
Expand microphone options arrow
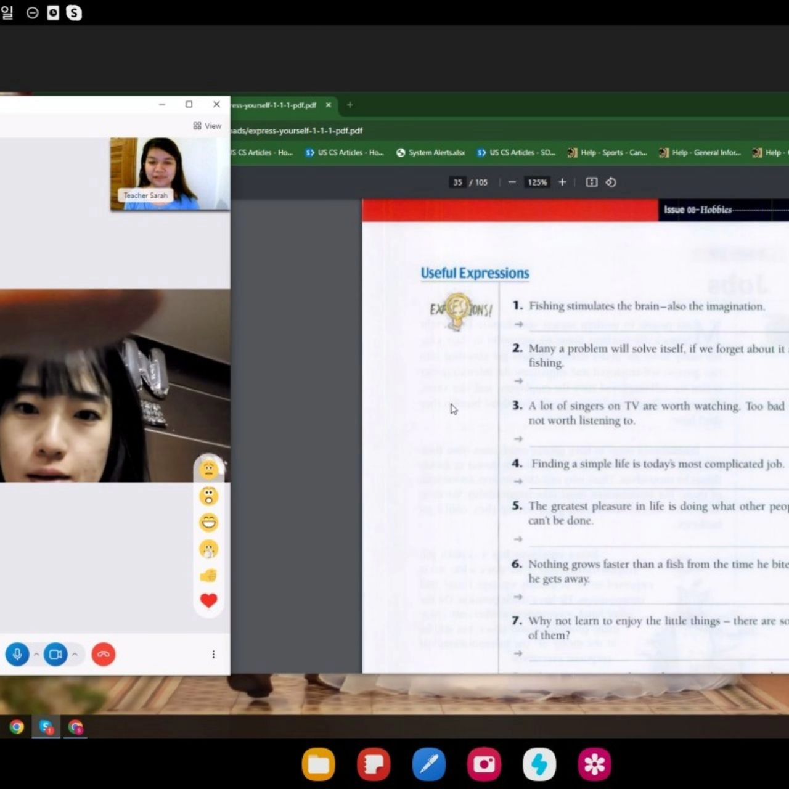coord(36,654)
